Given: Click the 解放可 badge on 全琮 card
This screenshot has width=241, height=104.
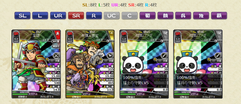Looking at the screenshot, I should [x=56, y=46].
